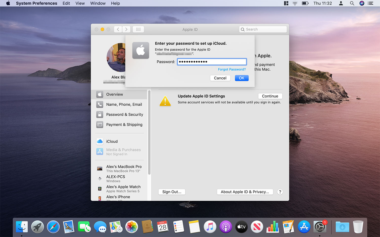
Task: Click the Search field in Apple ID window
Action: pyautogui.click(x=263, y=29)
